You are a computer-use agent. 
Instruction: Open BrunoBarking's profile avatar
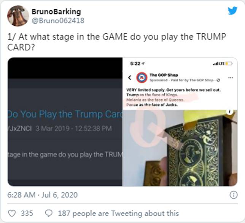tap(18, 16)
